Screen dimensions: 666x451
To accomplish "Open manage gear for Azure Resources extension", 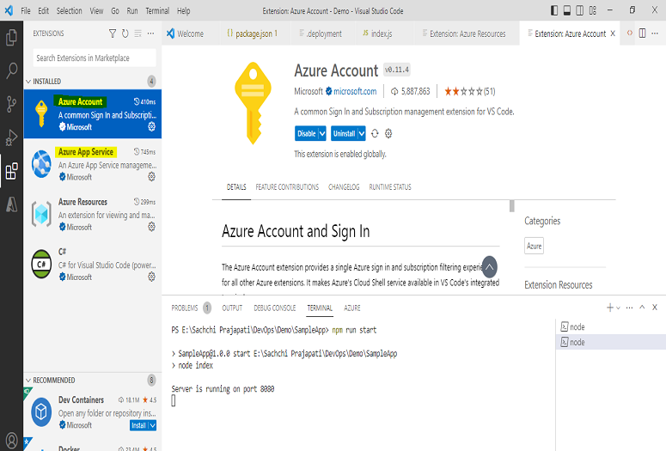I will click(151, 227).
